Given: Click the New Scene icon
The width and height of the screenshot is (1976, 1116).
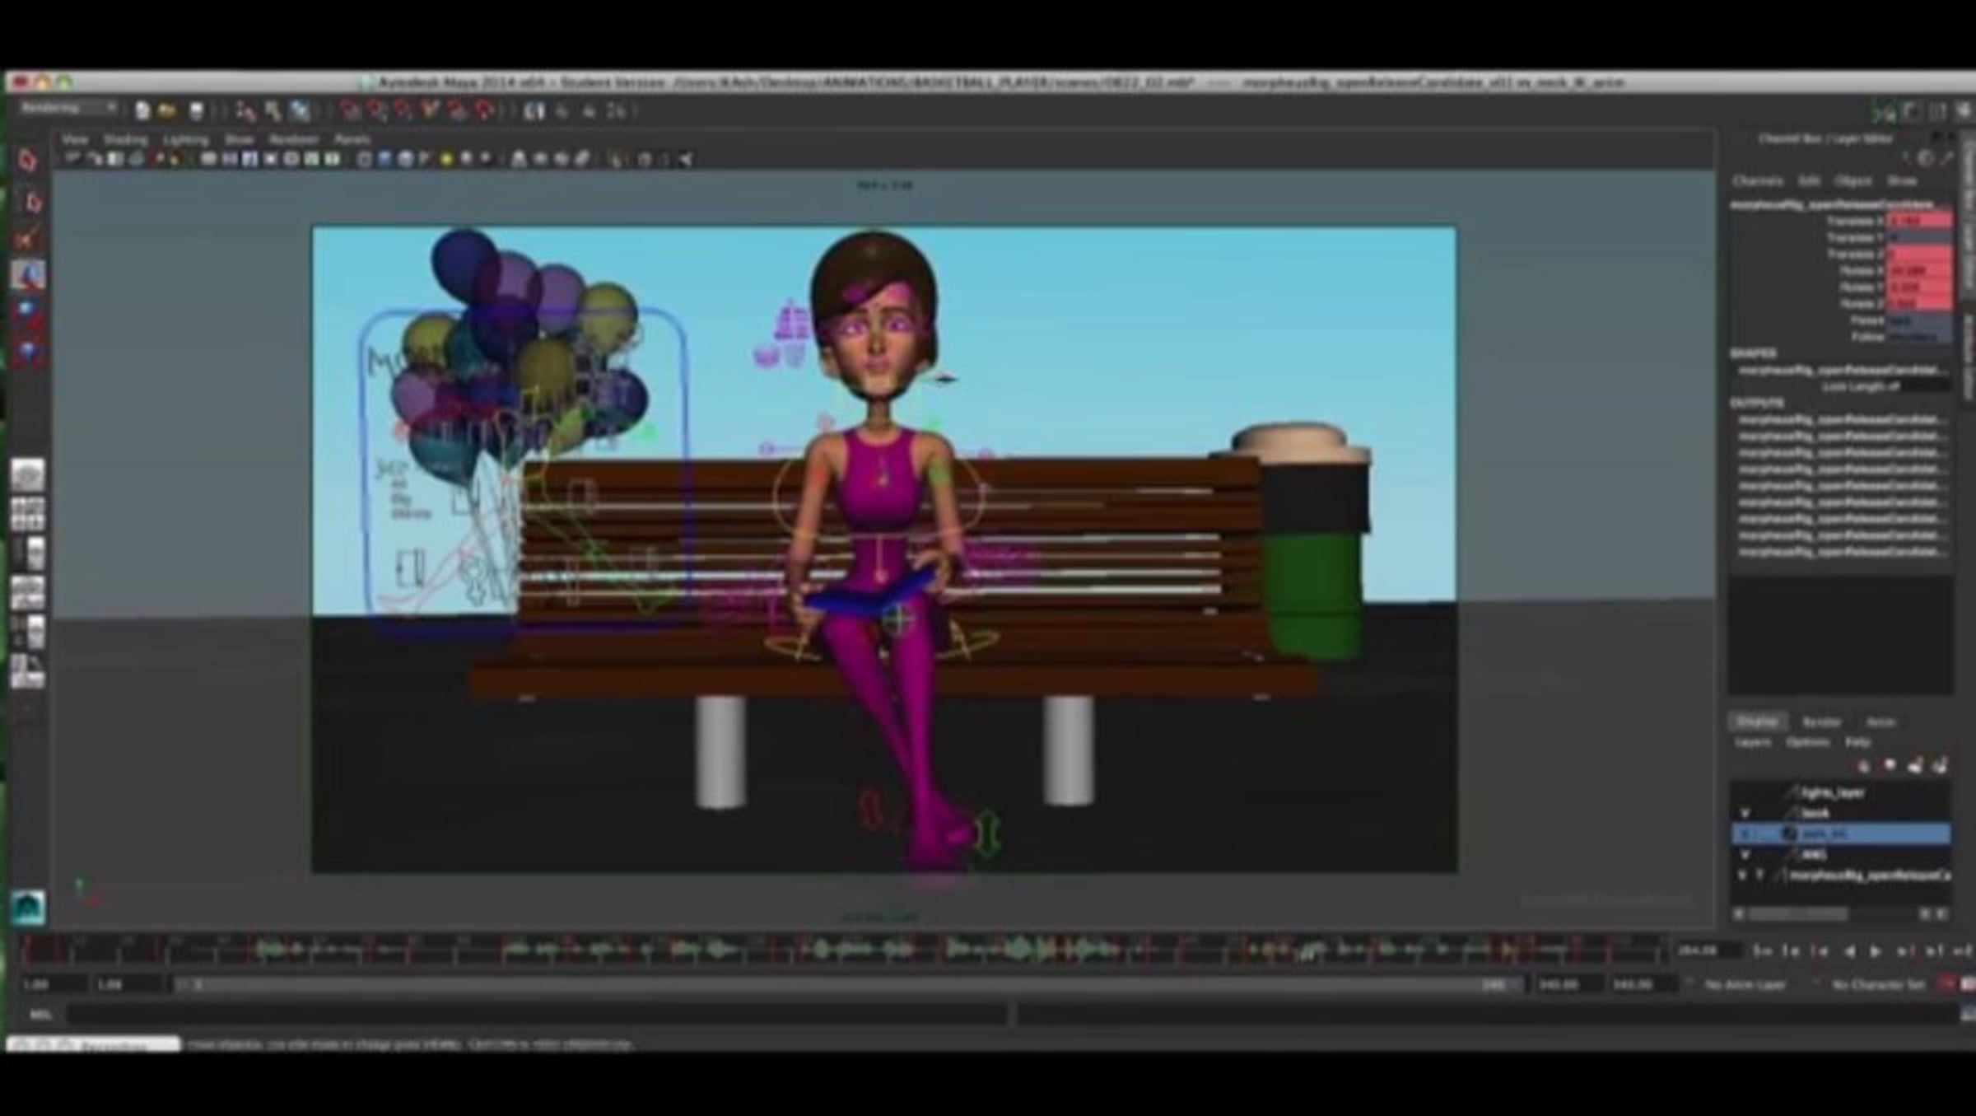Looking at the screenshot, I should [x=142, y=110].
